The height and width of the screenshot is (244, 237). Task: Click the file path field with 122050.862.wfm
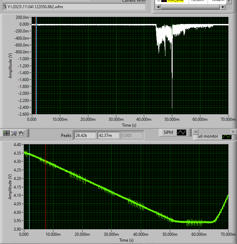pyautogui.click(x=76, y=7)
